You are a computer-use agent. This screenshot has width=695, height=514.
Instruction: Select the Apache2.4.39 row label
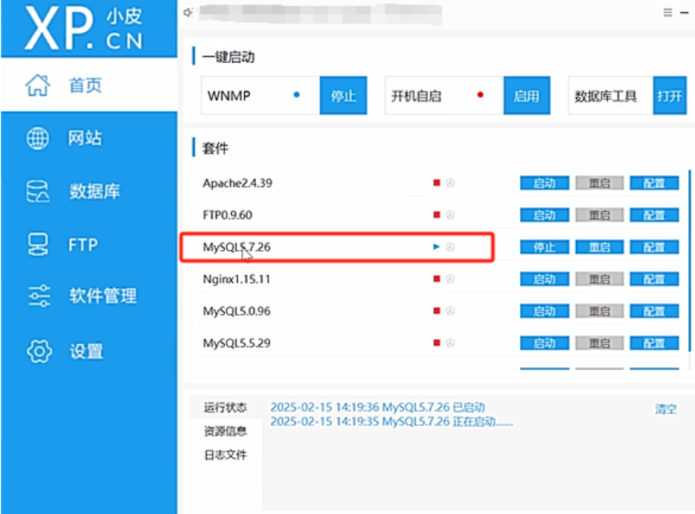[237, 183]
